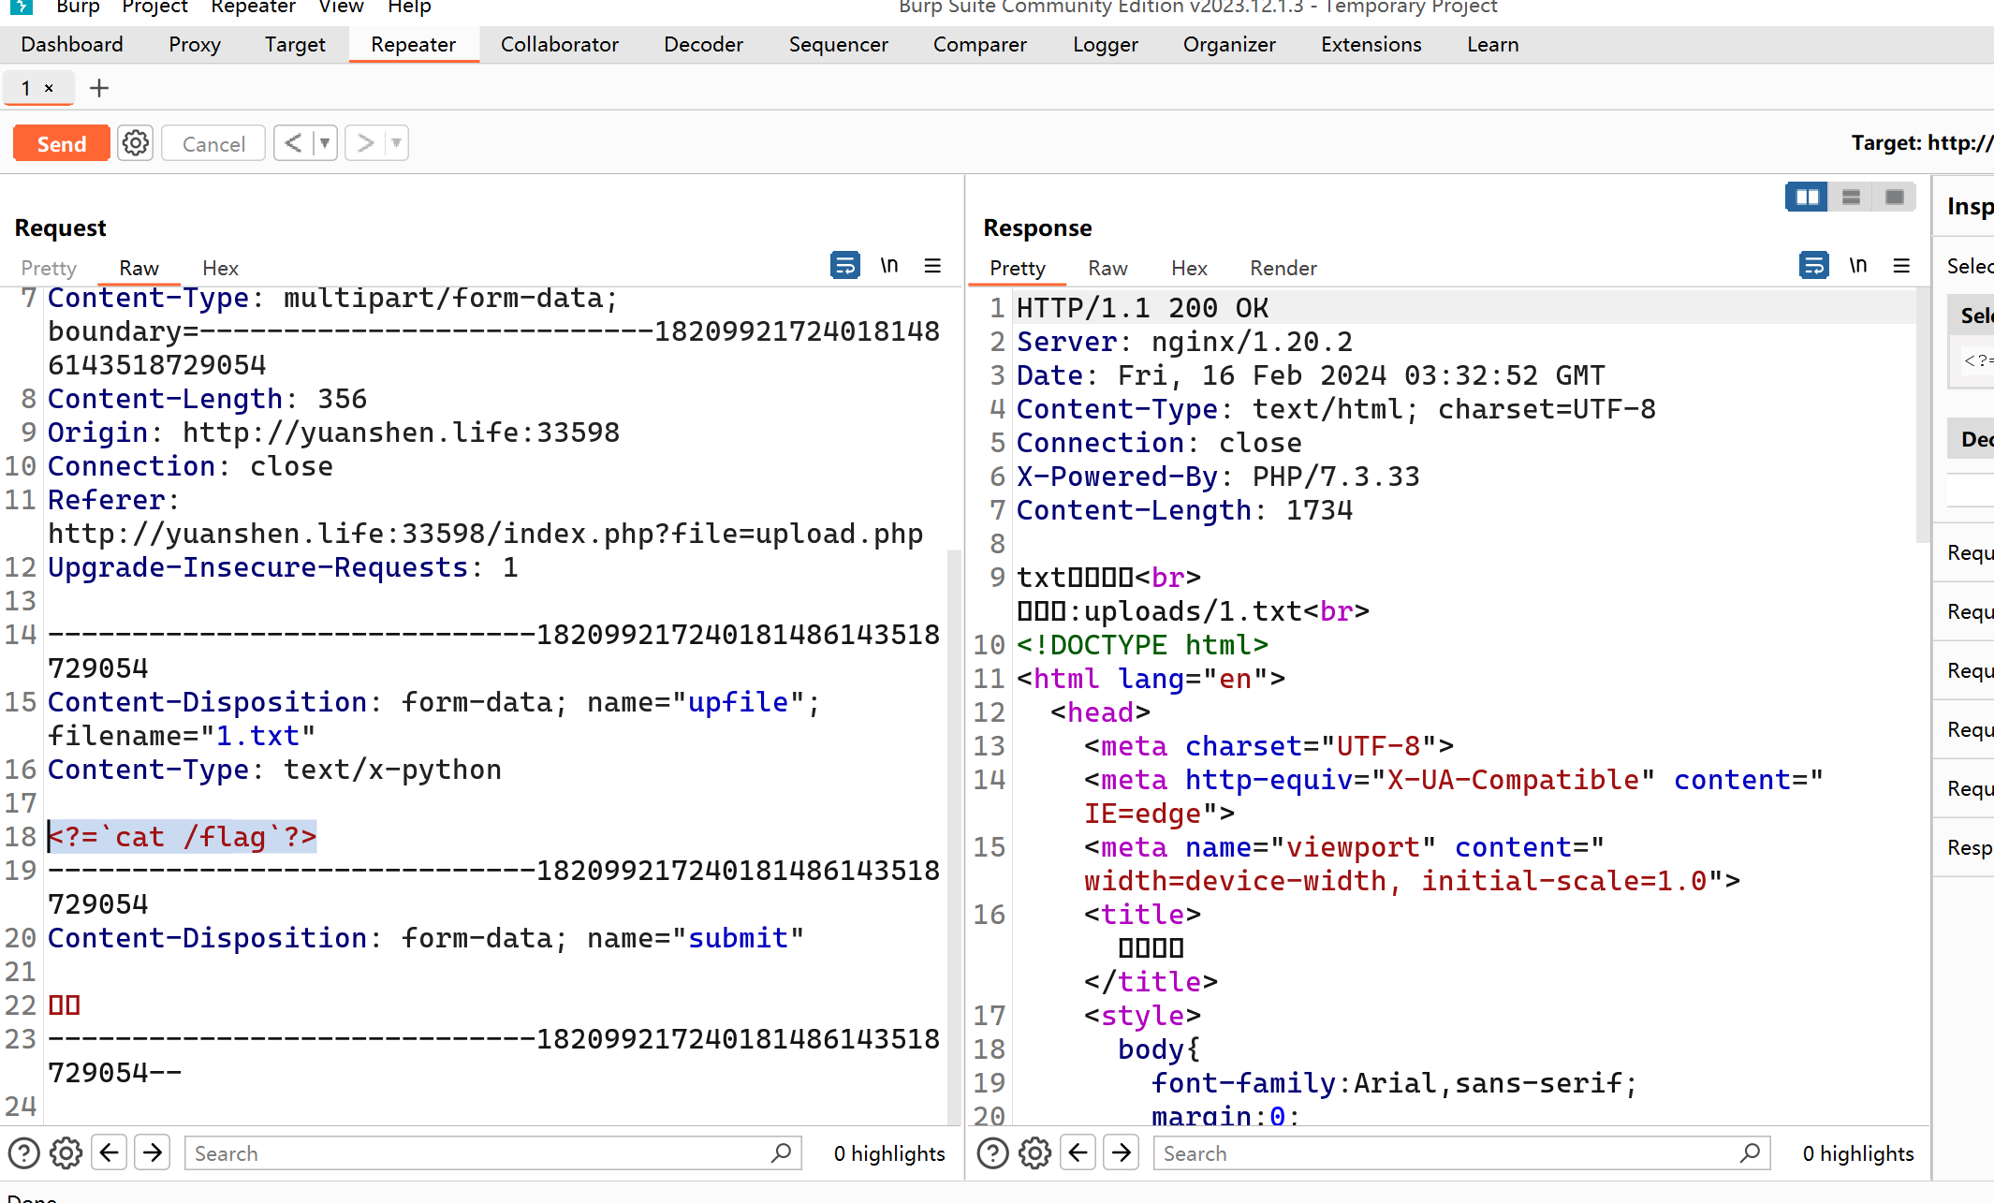
Task: Click the request filename="1.txt" text
Action: [182, 736]
